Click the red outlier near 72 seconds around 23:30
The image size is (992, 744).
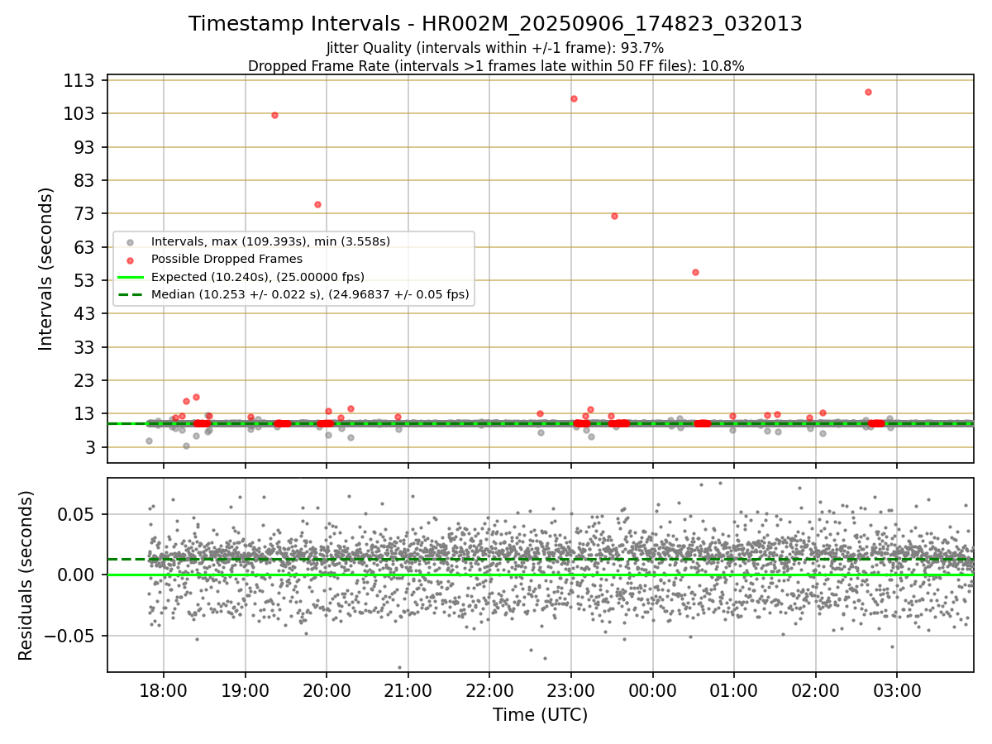[x=614, y=216]
